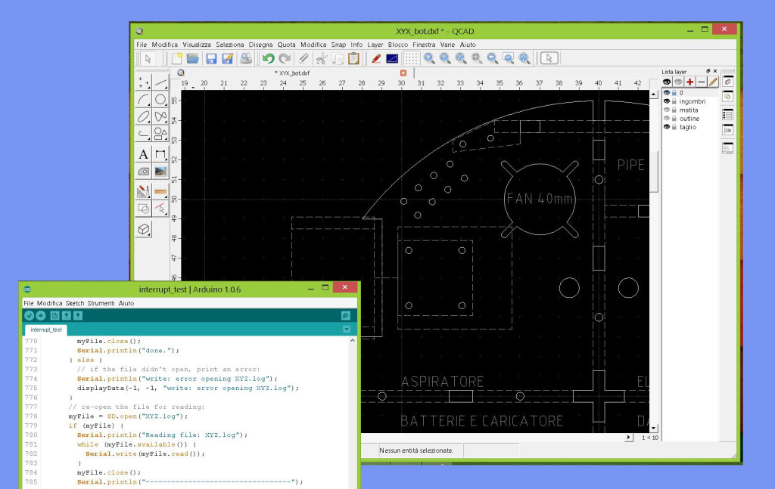Toggle grid display in QCAD toolbar
Image resolution: width=775 pixels, height=489 pixels.
411,59
